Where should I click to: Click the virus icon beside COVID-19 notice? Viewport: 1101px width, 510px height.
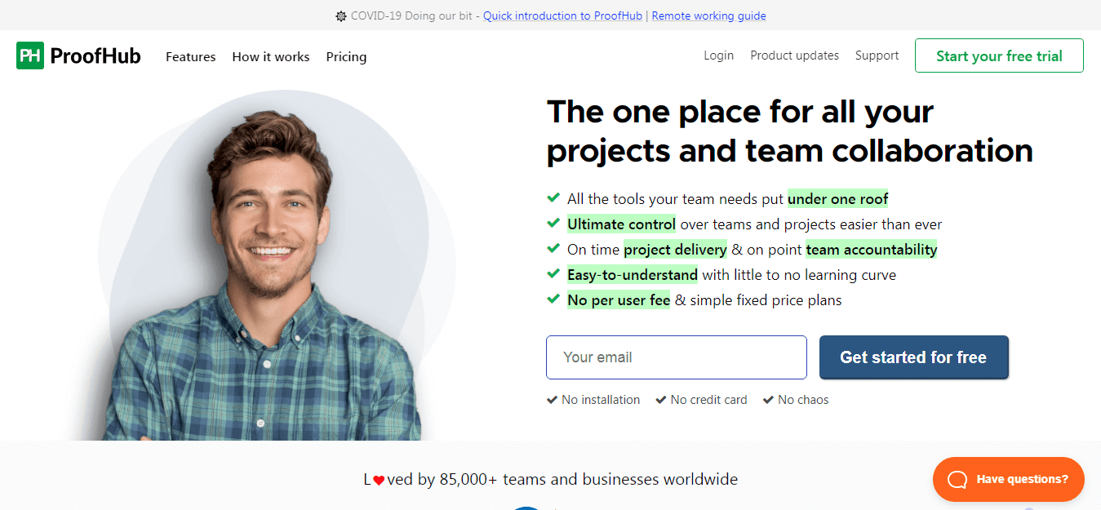[x=340, y=15]
